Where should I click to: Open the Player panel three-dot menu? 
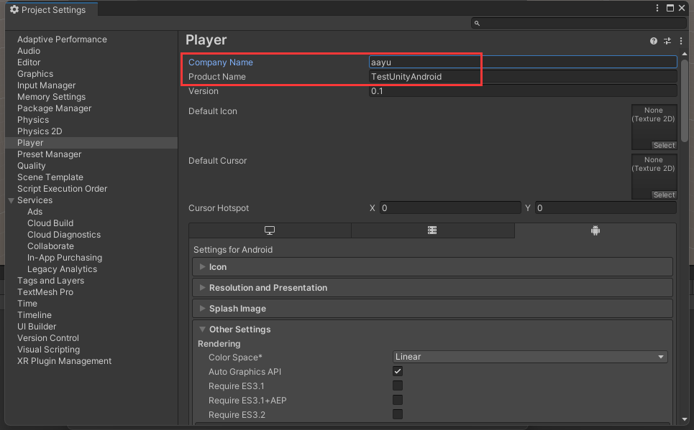[x=680, y=41]
